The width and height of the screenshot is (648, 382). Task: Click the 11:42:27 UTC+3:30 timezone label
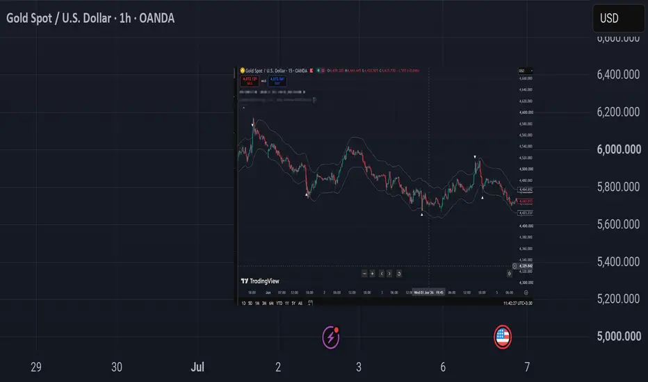click(517, 303)
